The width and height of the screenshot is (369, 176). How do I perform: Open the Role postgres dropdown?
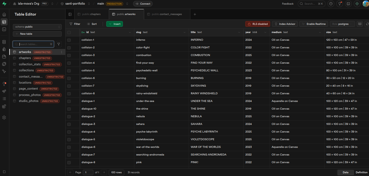[342, 24]
